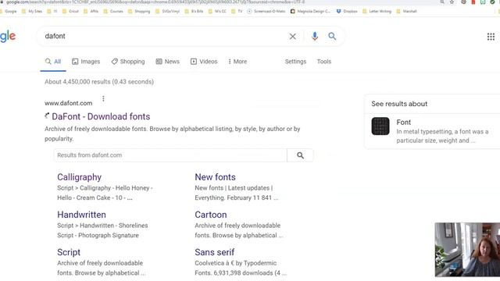Open the Shopping bookmarks folder
Screen dimensions: 500x281
pyautogui.click(x=139, y=11)
